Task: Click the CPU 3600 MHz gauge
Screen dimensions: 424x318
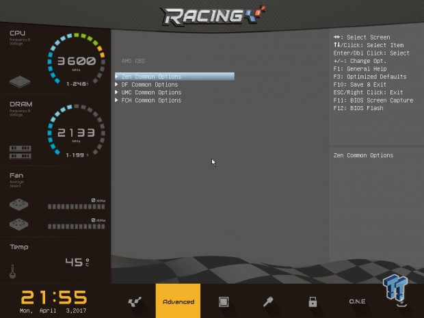Action: 77,59
